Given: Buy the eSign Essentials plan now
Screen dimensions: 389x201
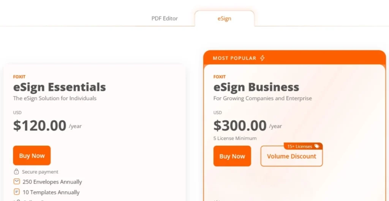Looking at the screenshot, I should point(32,155).
